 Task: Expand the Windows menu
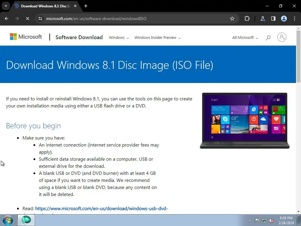tap(119, 38)
